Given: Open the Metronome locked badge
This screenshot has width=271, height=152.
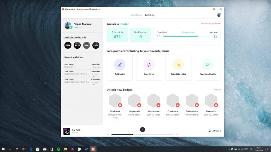Looking at the screenshot, I should point(153,100).
